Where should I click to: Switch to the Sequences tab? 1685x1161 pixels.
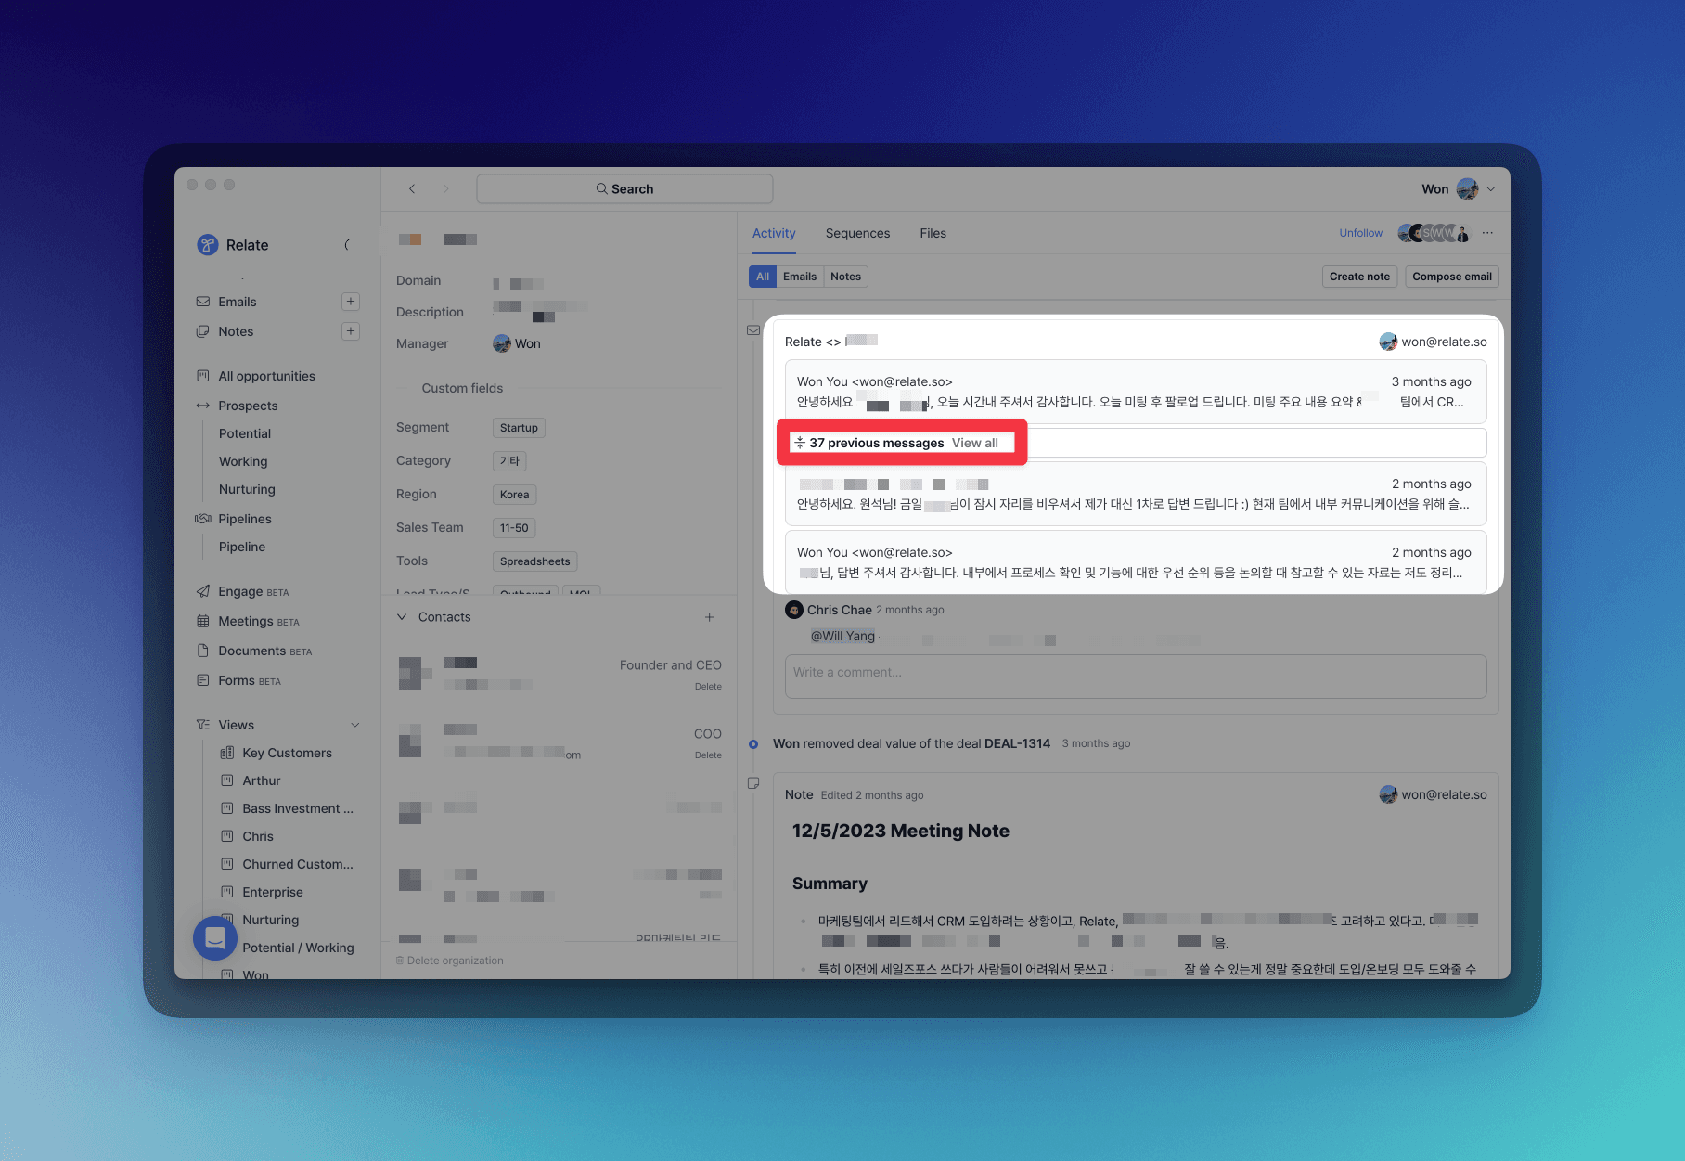pos(857,233)
